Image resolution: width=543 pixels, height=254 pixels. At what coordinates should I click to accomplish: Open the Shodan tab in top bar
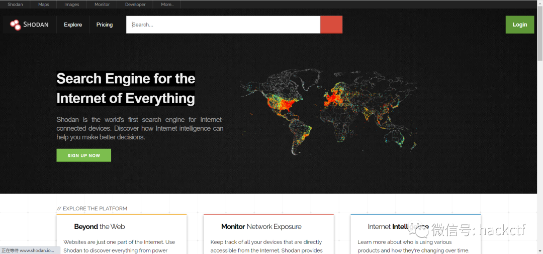15,5
